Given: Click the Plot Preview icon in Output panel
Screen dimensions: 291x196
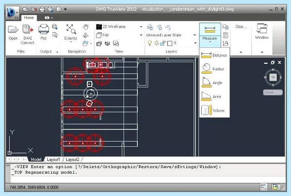Looking at the screenshot, I should tap(55, 35).
